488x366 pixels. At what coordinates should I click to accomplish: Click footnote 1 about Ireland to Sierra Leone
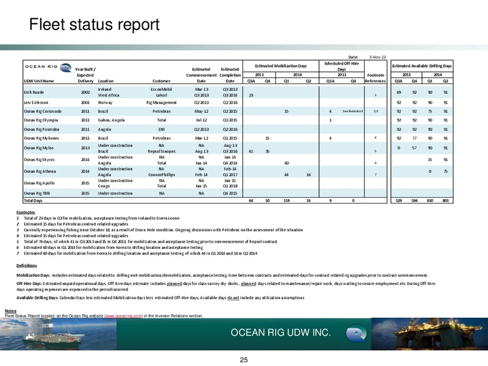click(98, 218)
